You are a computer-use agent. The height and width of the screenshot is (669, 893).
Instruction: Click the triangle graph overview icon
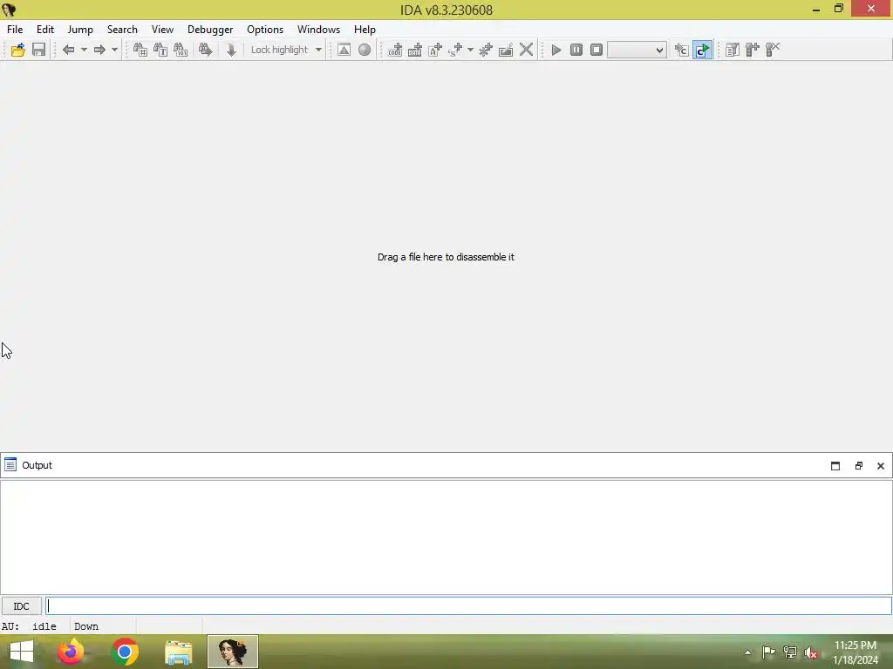[x=344, y=50]
